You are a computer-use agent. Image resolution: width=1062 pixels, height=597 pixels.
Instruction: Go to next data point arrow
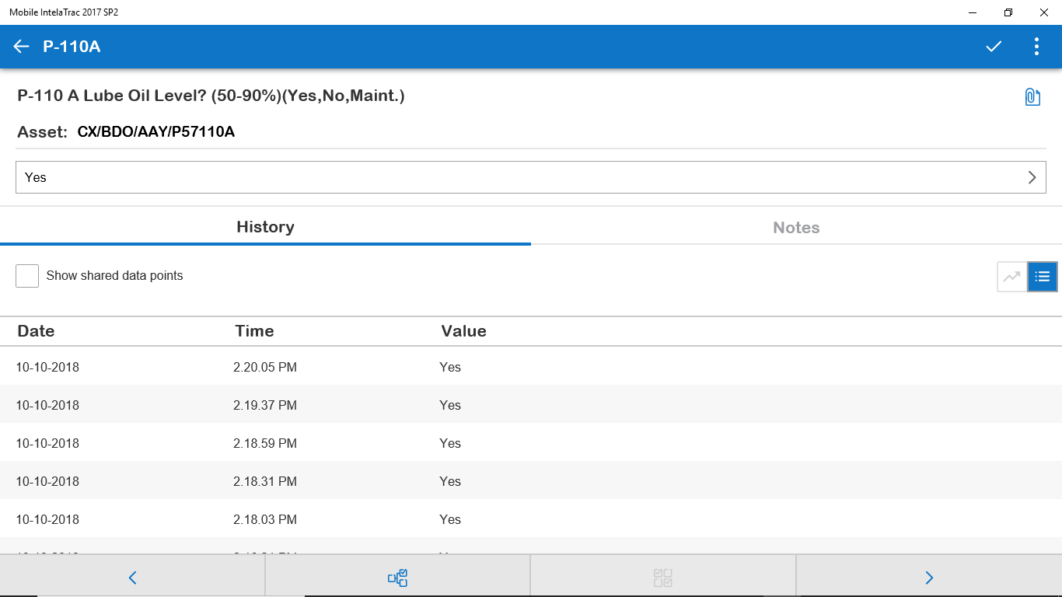click(929, 578)
